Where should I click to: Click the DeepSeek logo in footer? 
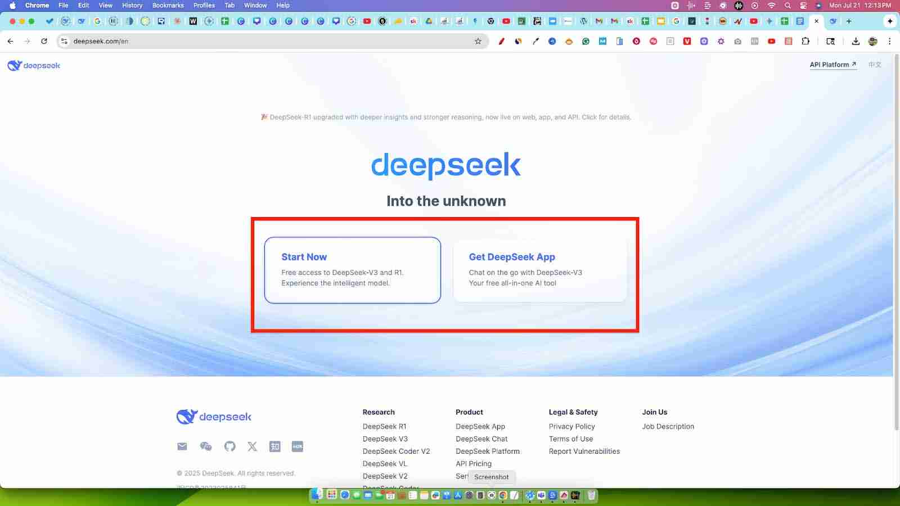tap(214, 417)
